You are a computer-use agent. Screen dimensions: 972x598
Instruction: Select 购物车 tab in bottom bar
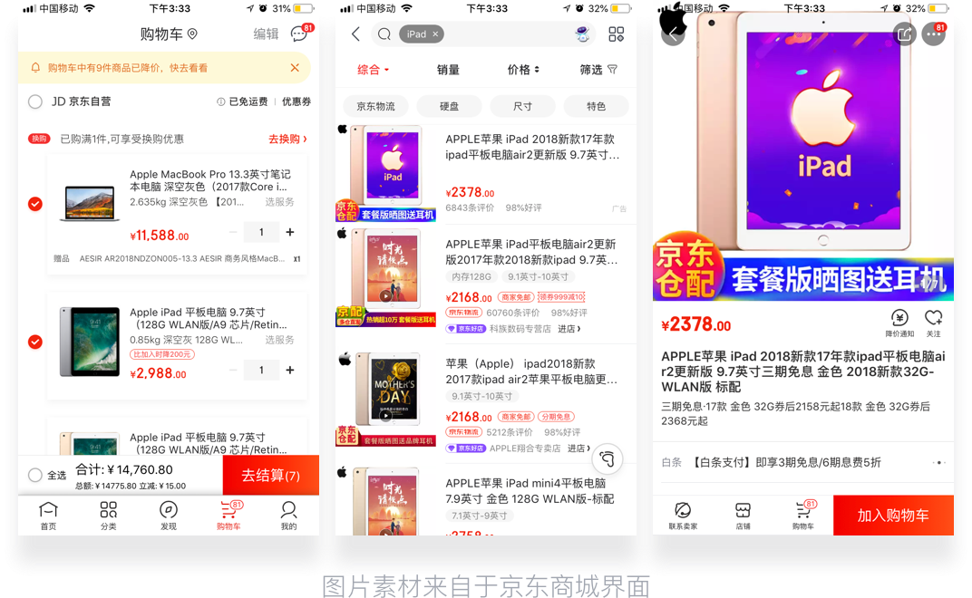pos(229,516)
